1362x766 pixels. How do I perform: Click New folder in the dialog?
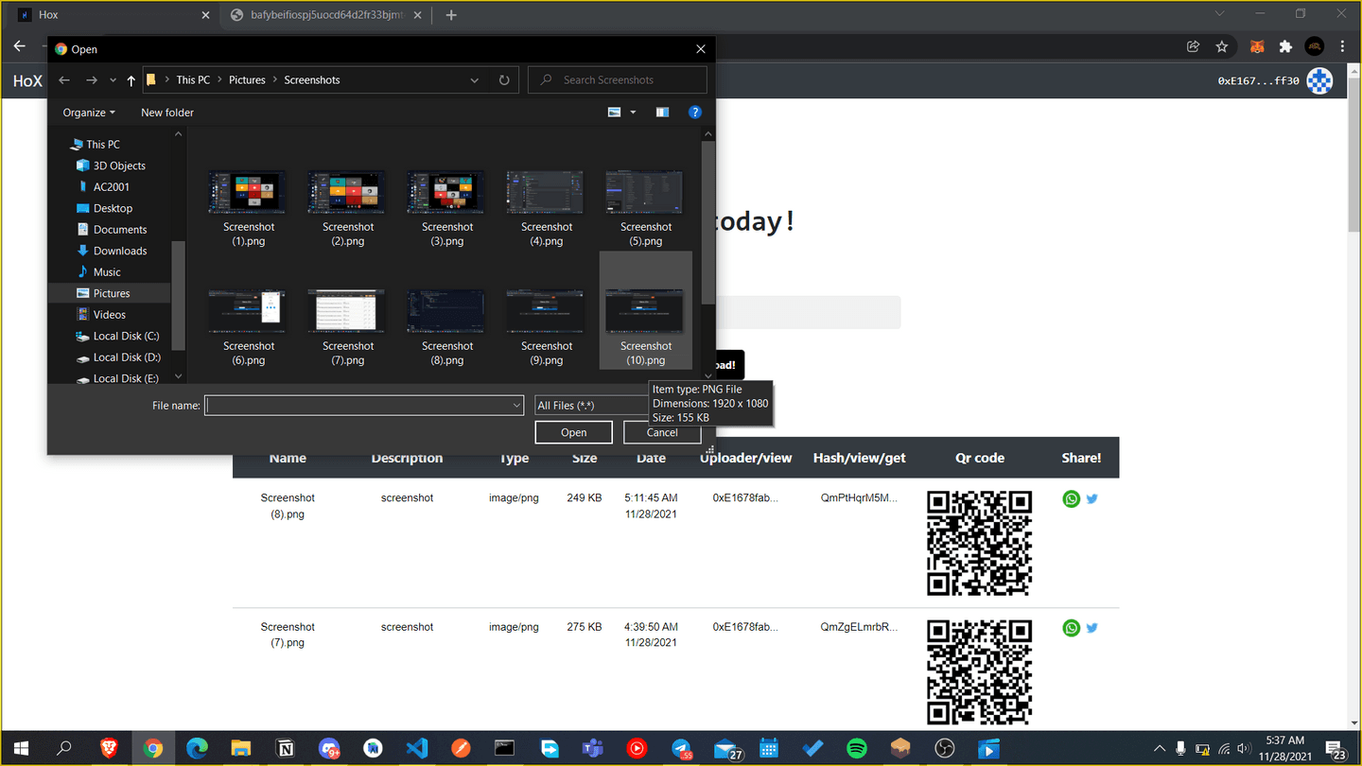[167, 113]
